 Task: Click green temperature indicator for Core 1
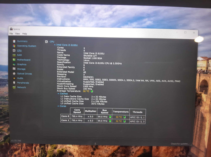click(124, 121)
